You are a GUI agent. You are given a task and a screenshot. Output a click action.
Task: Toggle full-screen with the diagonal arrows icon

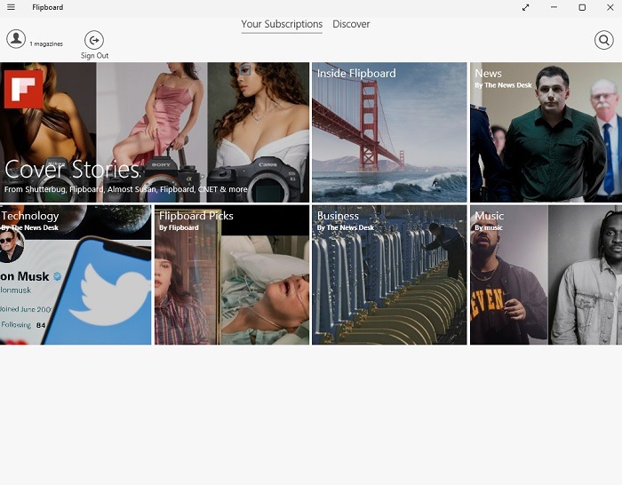coord(526,7)
